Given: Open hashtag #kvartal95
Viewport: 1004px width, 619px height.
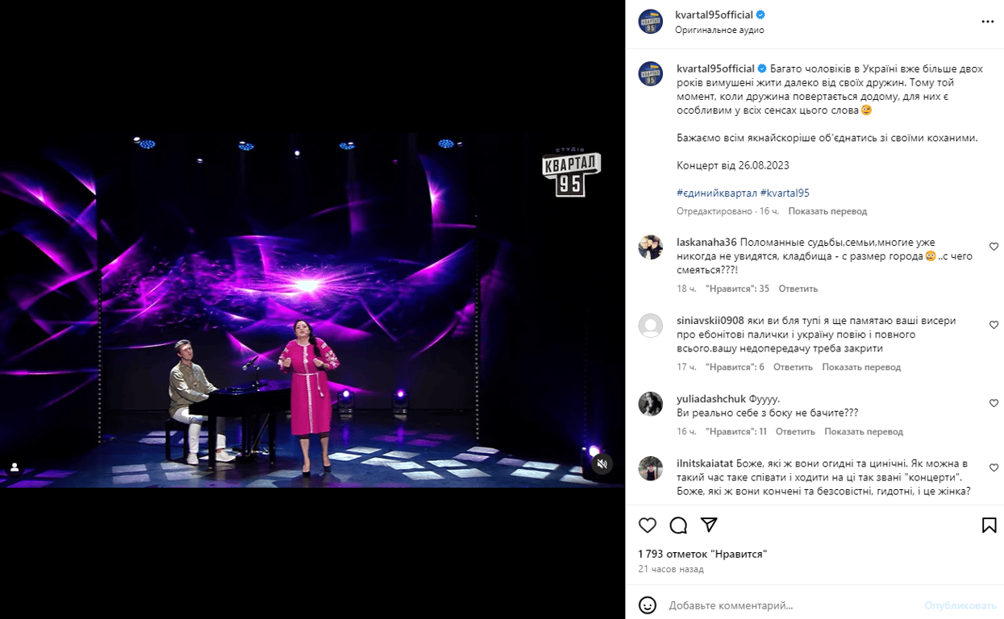Looking at the screenshot, I should coord(785,193).
